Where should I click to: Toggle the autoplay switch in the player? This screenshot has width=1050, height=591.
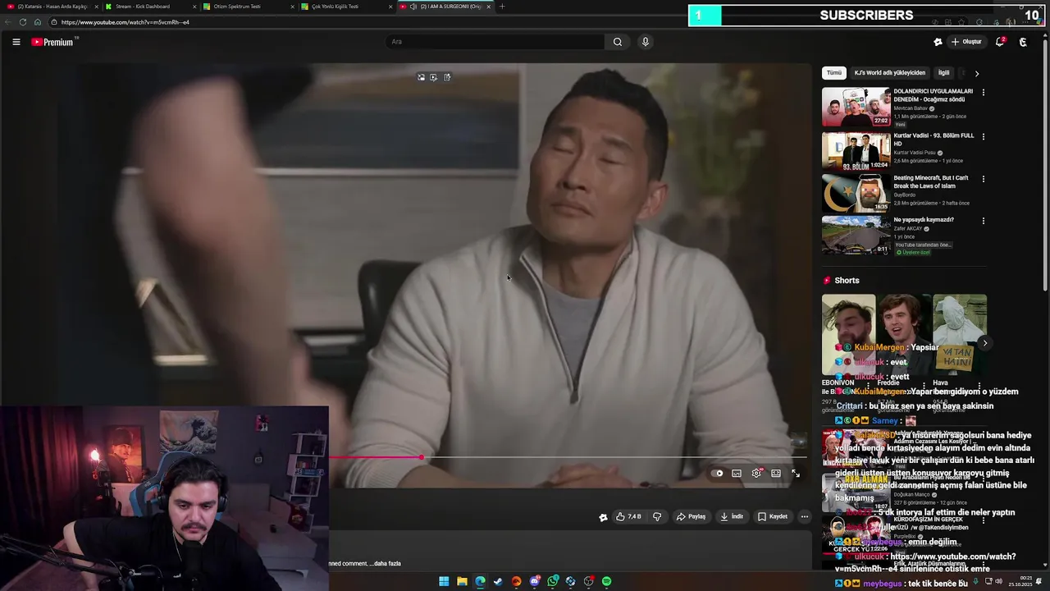coord(718,474)
